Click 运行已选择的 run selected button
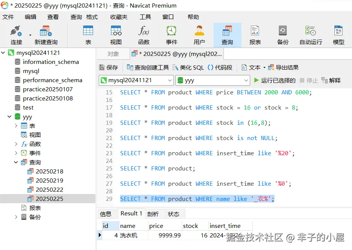Viewport: 352px width, 250px height. coord(275,80)
